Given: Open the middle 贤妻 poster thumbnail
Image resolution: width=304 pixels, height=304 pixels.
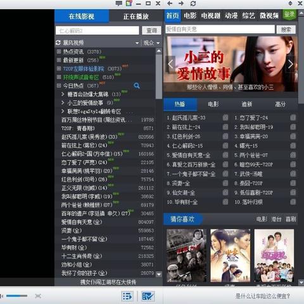Looking at the screenshot, I should (231, 255).
